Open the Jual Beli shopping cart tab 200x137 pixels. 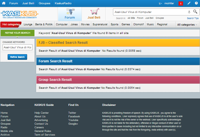click(x=94, y=14)
